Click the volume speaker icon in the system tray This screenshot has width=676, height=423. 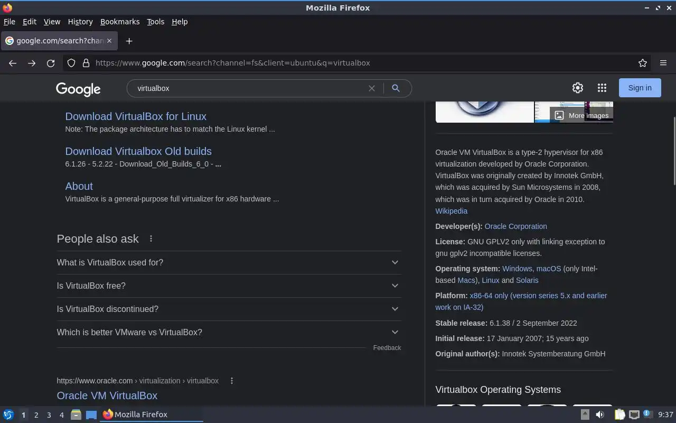tap(600, 415)
